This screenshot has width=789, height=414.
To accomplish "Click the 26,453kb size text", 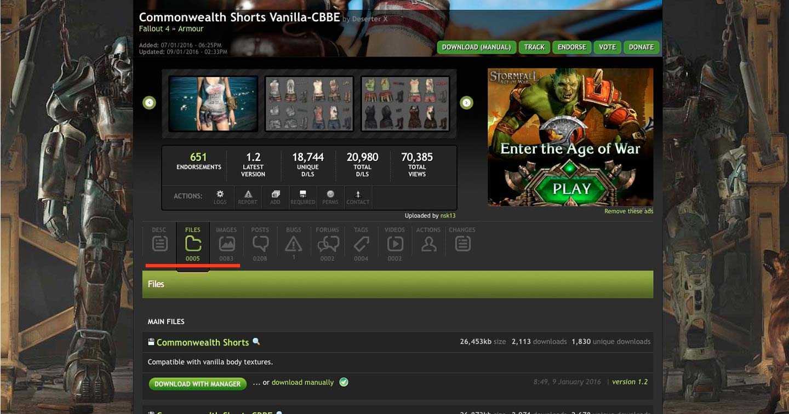I will [x=483, y=342].
